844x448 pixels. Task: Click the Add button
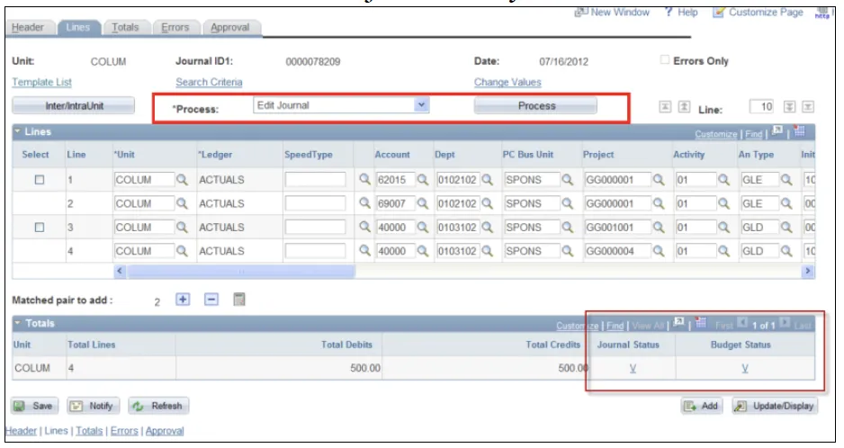coord(701,406)
